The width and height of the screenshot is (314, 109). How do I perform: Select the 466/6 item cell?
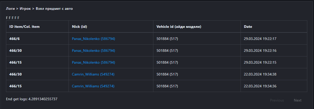pos(14,39)
